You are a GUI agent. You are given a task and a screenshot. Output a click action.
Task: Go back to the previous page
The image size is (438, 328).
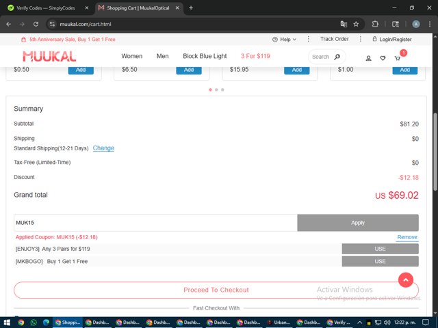click(x=9, y=25)
